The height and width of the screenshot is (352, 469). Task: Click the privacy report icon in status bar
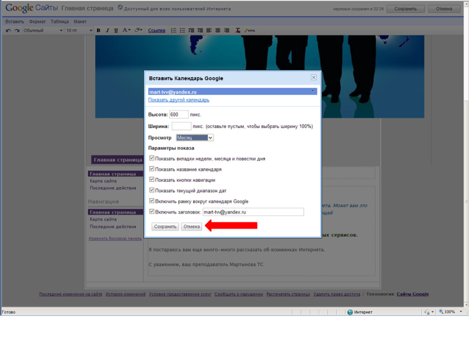[x=427, y=312]
